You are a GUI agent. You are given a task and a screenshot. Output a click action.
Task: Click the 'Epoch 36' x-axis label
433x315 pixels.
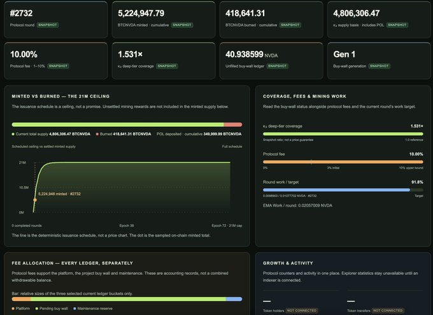(127, 226)
